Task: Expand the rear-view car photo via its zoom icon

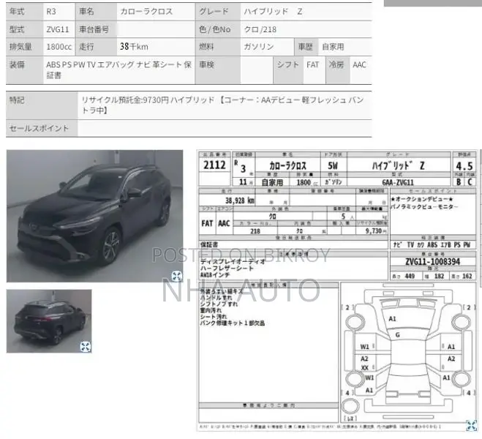Action: (x=86, y=347)
